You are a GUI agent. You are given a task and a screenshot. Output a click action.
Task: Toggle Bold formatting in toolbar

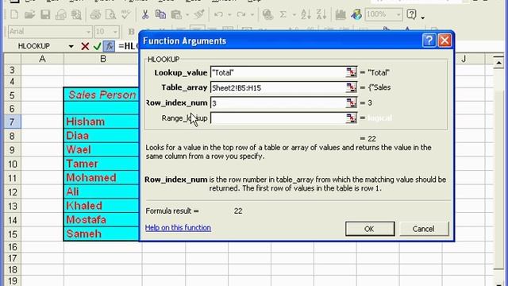pos(131,32)
